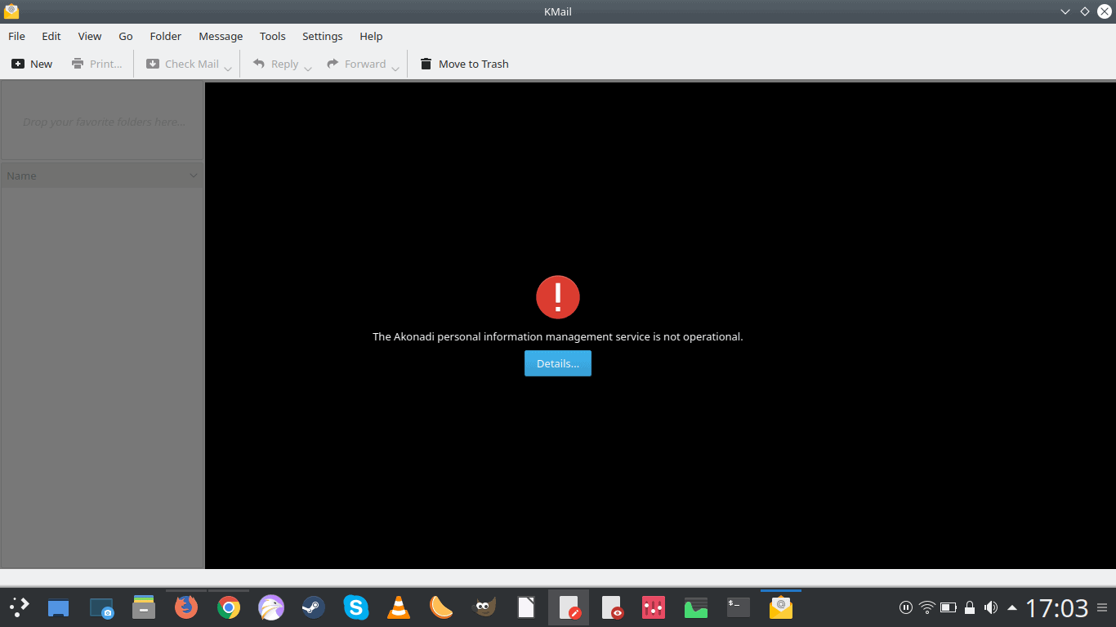Open the green system monitor taskbar icon
This screenshot has width=1116, height=627.
tap(696, 607)
